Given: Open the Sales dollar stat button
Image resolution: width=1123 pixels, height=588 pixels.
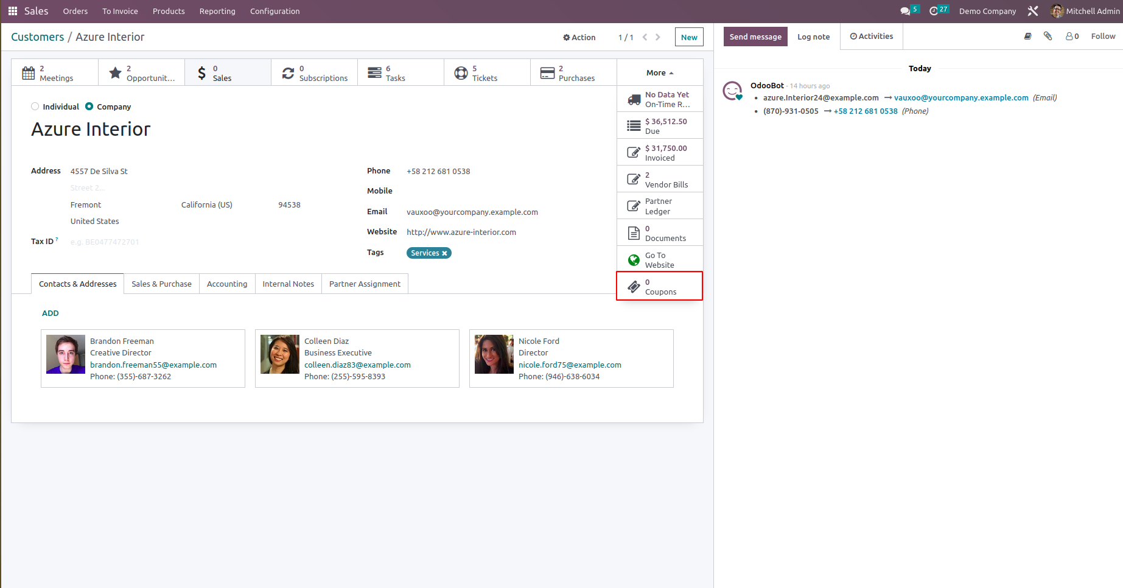Looking at the screenshot, I should click(x=228, y=73).
